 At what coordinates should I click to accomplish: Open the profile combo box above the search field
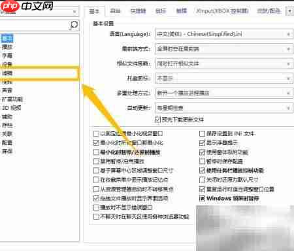tap(39, 11)
